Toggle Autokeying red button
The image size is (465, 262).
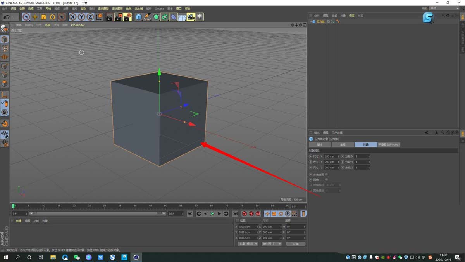coord(251,214)
